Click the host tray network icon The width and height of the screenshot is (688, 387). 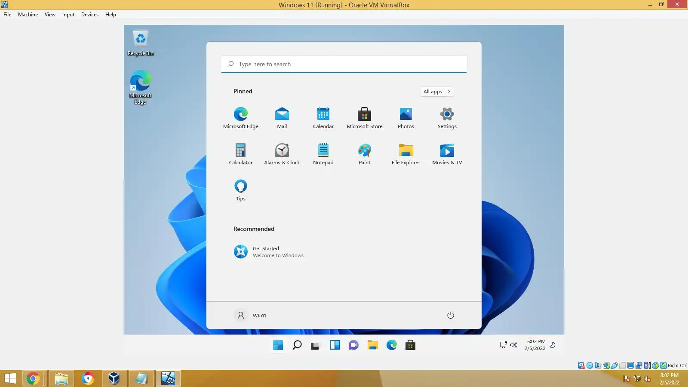tap(637, 379)
